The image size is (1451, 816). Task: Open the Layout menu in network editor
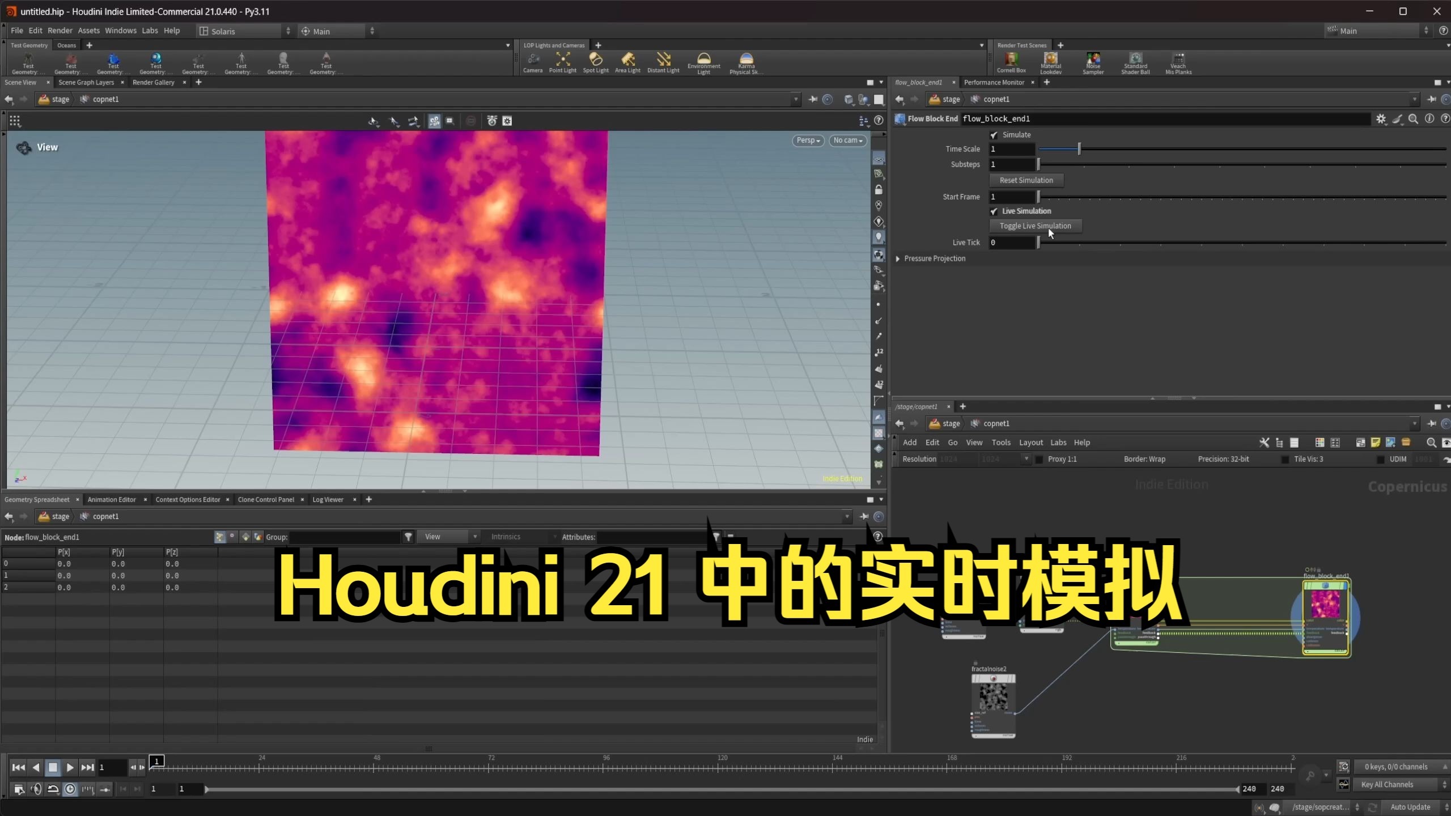pyautogui.click(x=1030, y=443)
